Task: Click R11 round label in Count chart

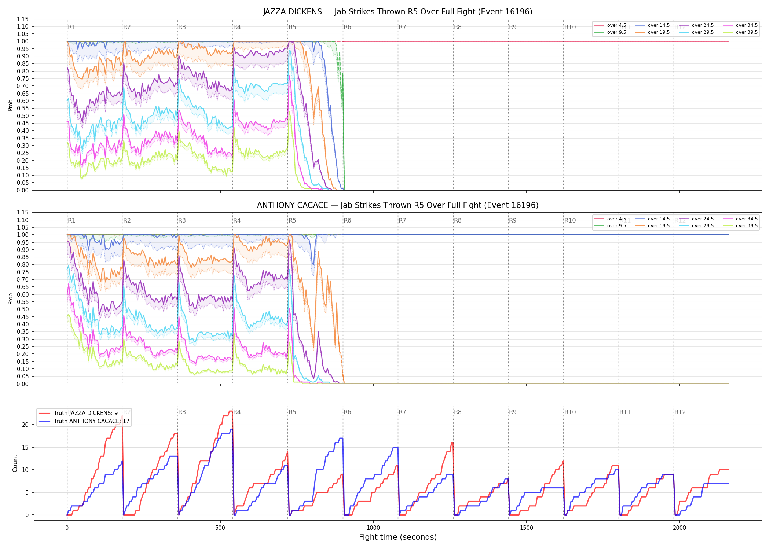Action: pyautogui.click(x=625, y=412)
